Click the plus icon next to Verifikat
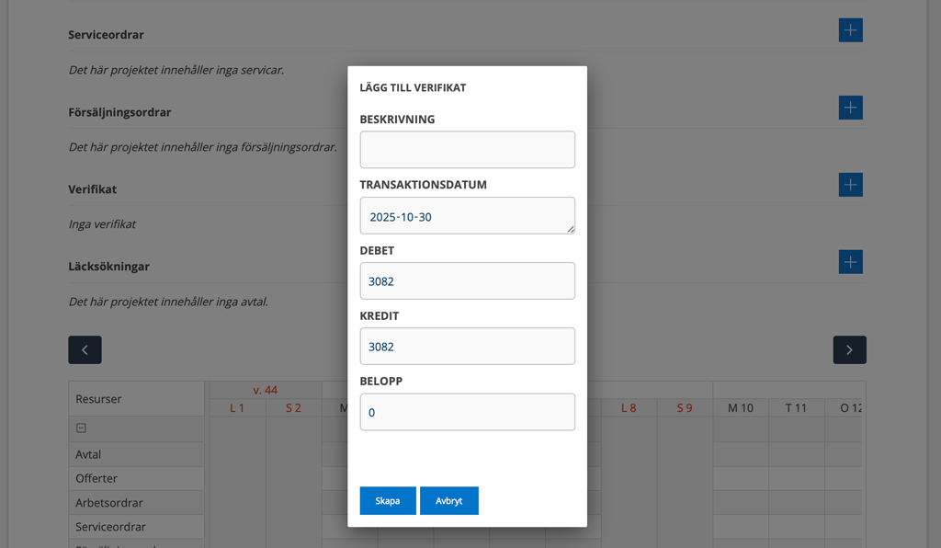Image resolution: width=941 pixels, height=548 pixels. coord(850,185)
